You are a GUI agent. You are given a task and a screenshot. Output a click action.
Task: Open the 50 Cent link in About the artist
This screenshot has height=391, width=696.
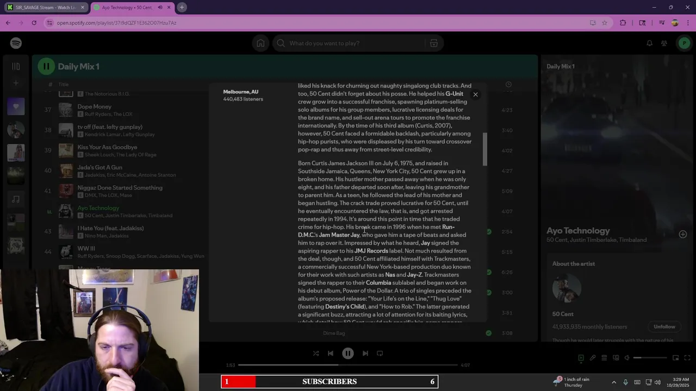[x=563, y=314]
